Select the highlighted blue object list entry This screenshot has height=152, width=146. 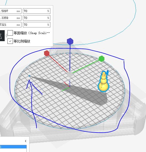13,147
